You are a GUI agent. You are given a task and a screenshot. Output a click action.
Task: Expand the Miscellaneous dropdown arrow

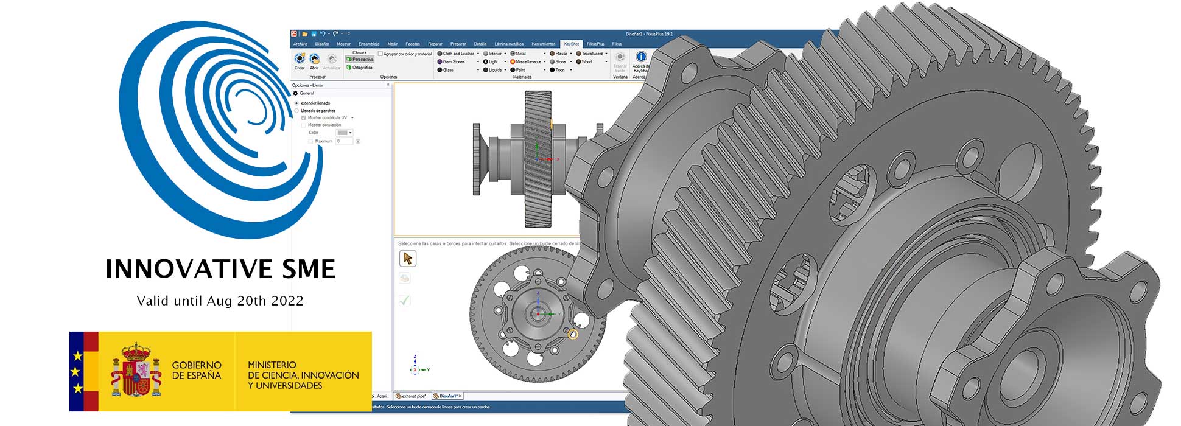(545, 61)
